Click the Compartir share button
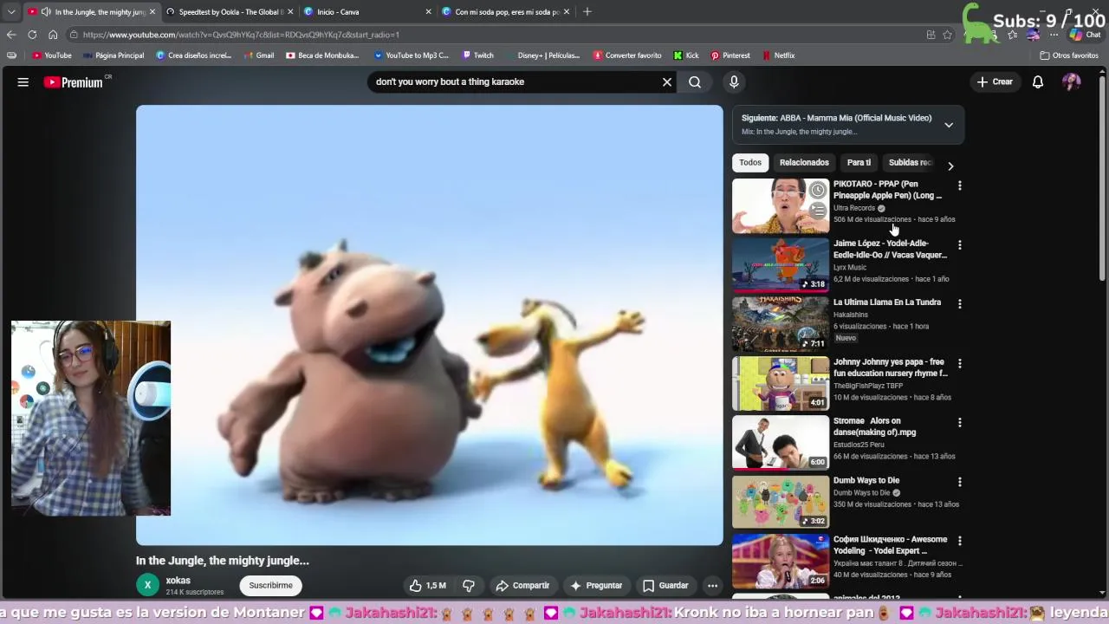Image resolution: width=1109 pixels, height=624 pixels. click(x=522, y=585)
